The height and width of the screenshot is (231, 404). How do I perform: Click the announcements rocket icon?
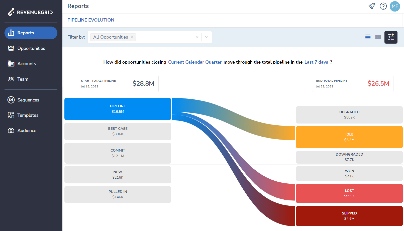(x=372, y=6)
